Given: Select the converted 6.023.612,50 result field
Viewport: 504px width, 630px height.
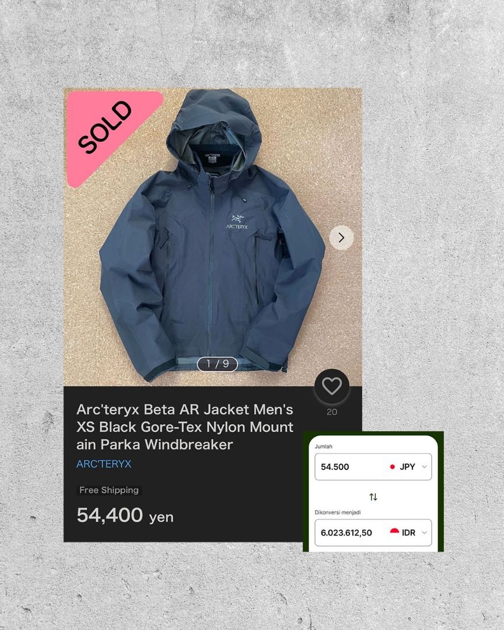Looking at the screenshot, I should point(373,533).
